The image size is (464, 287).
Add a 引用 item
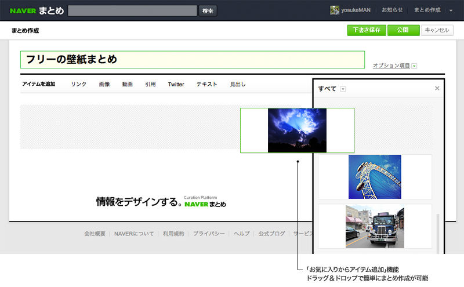150,84
